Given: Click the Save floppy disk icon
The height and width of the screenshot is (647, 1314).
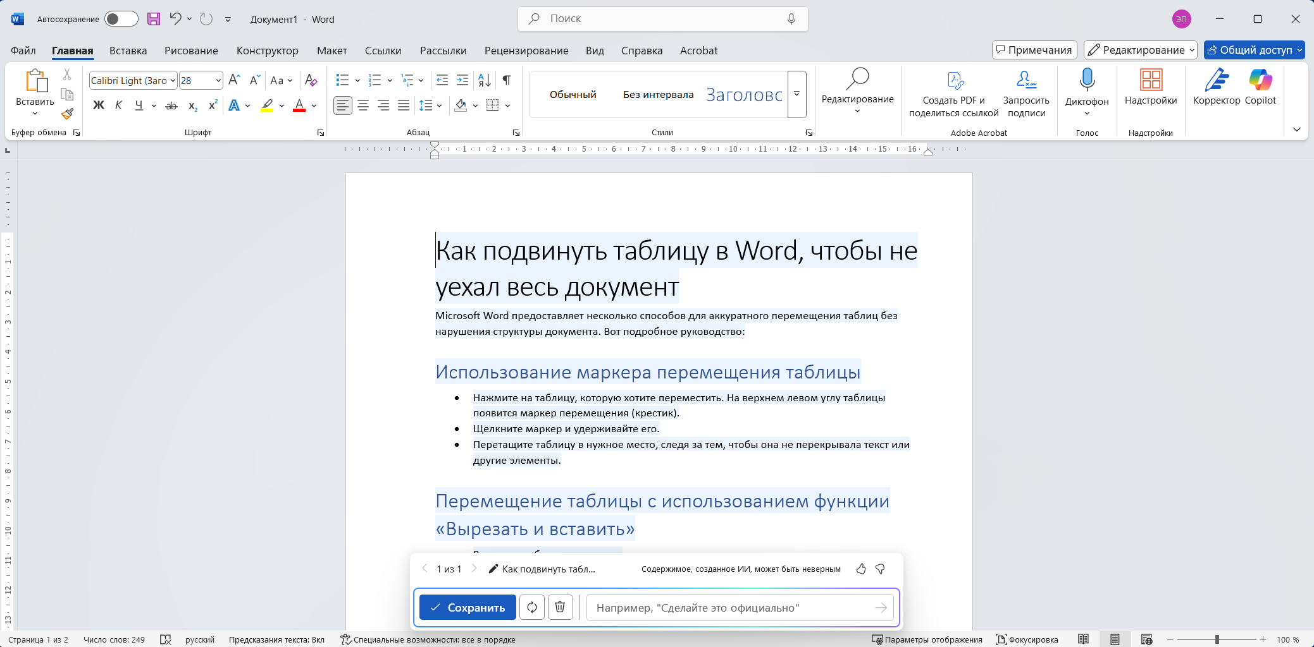Looking at the screenshot, I should click(x=154, y=19).
